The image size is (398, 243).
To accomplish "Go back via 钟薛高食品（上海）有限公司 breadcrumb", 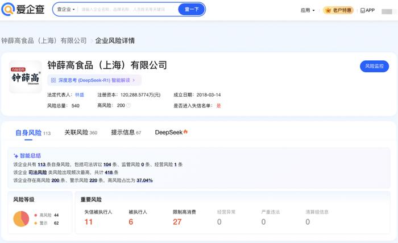I will point(44,40).
